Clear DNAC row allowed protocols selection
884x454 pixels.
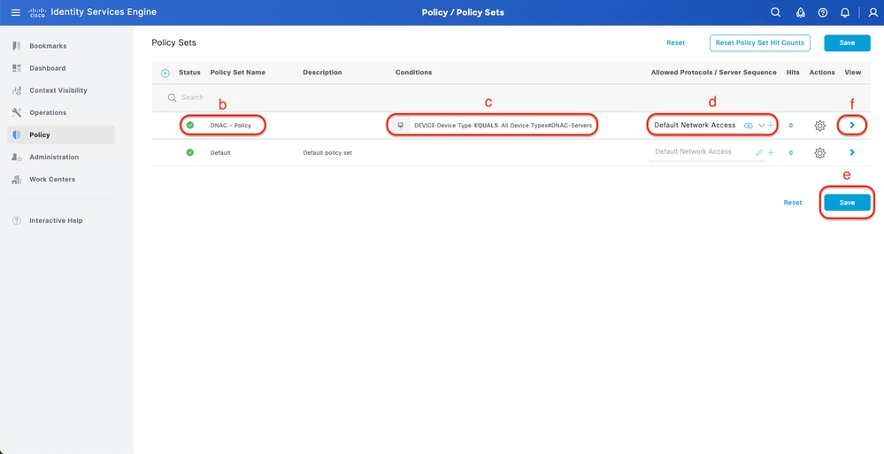[x=748, y=125]
